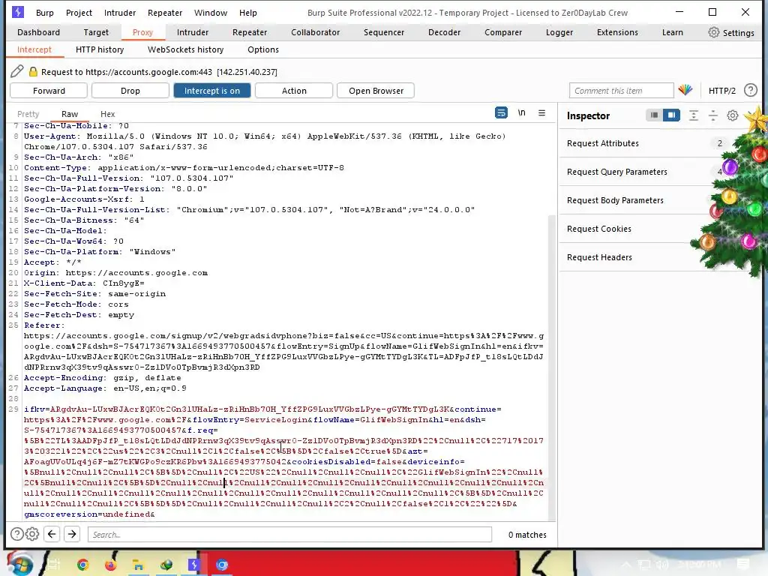
Task: Click the request editor vertical scrollbar
Action: click(x=551, y=367)
